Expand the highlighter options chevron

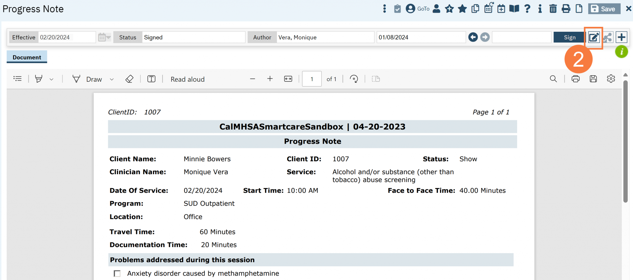(x=52, y=79)
